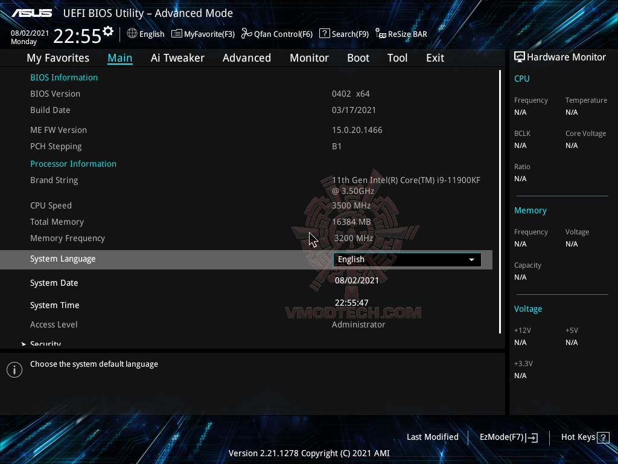The image size is (618, 464).
Task: Click the main panel vertical scrollbar
Action: tap(500, 202)
